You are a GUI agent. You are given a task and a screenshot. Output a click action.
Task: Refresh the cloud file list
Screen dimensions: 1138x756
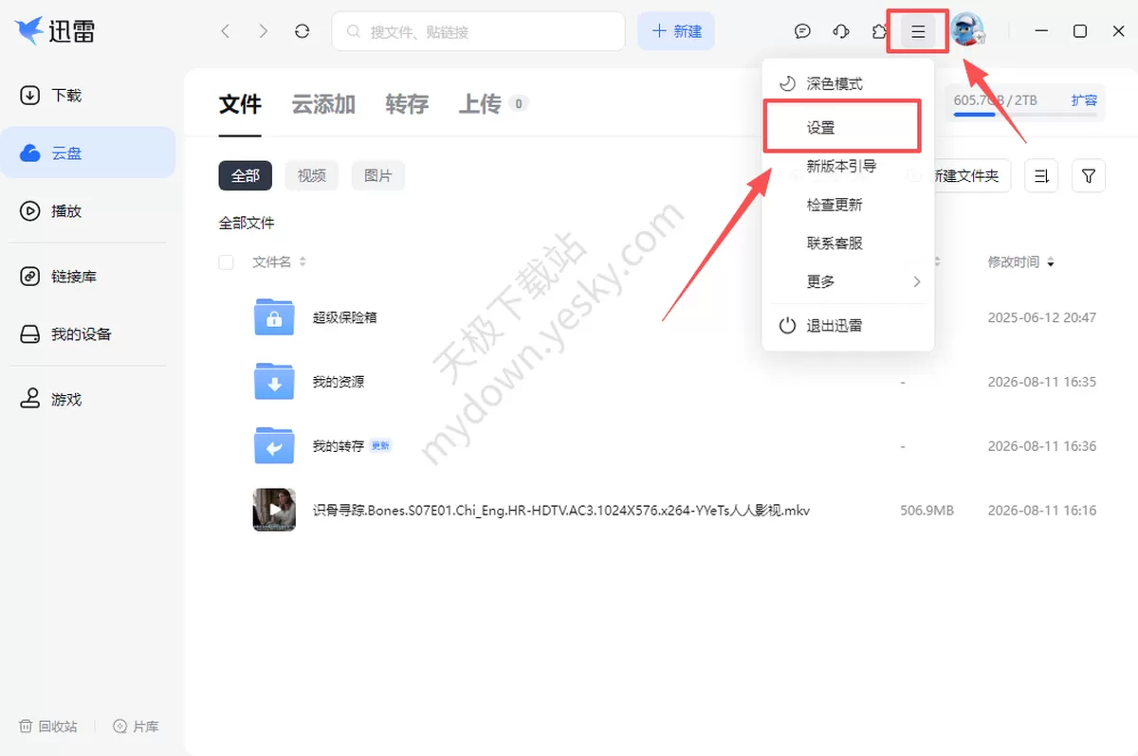(302, 31)
